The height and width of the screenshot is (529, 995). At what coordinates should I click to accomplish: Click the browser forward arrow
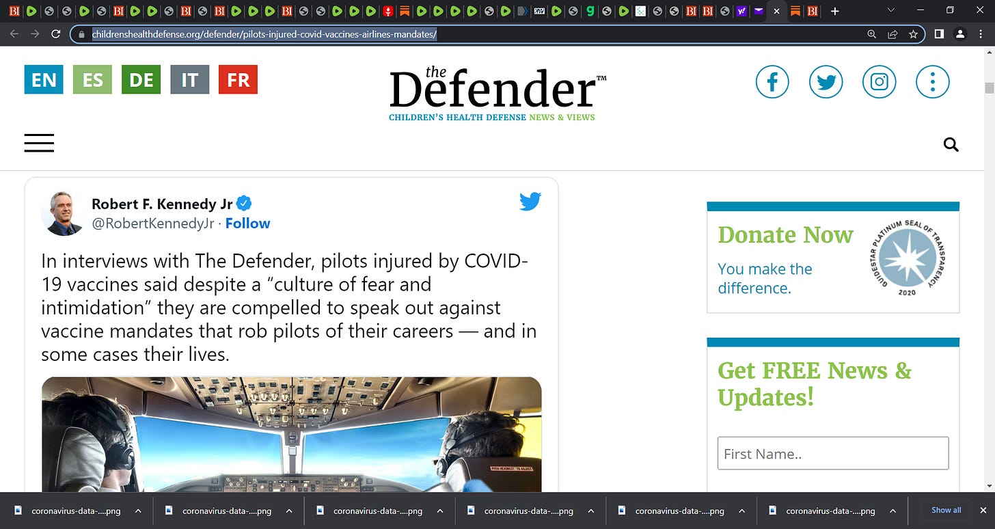pyautogui.click(x=35, y=34)
